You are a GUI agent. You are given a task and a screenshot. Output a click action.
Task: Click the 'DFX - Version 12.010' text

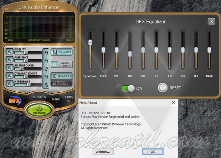tap(95, 113)
